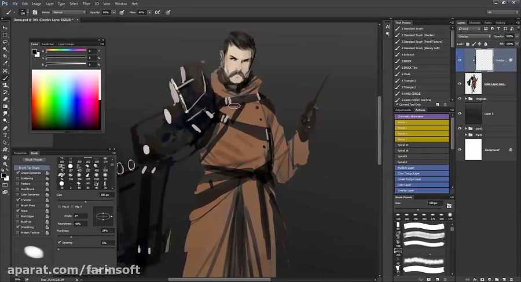This screenshot has height=282, width=521.
Task: Select the Zoom tool
Action: (x=5, y=164)
